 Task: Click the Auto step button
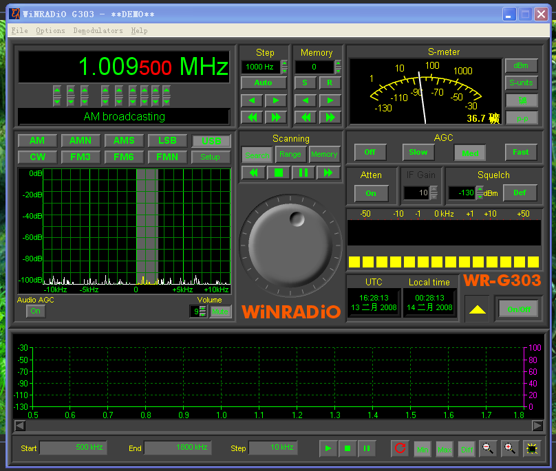264,83
